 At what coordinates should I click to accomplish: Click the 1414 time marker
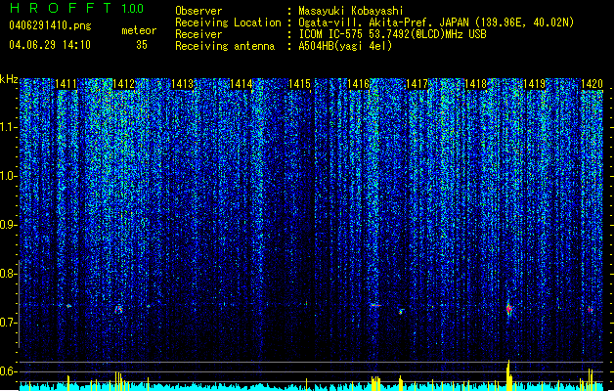(241, 84)
